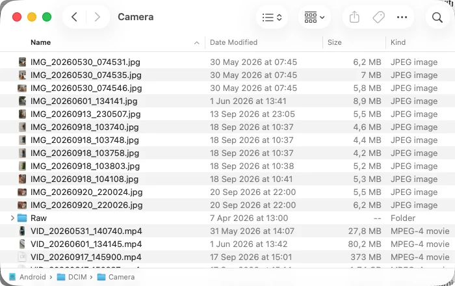
Task: Click the video icon of VID_20260531_140740.mp4
Action: pyautogui.click(x=22, y=231)
